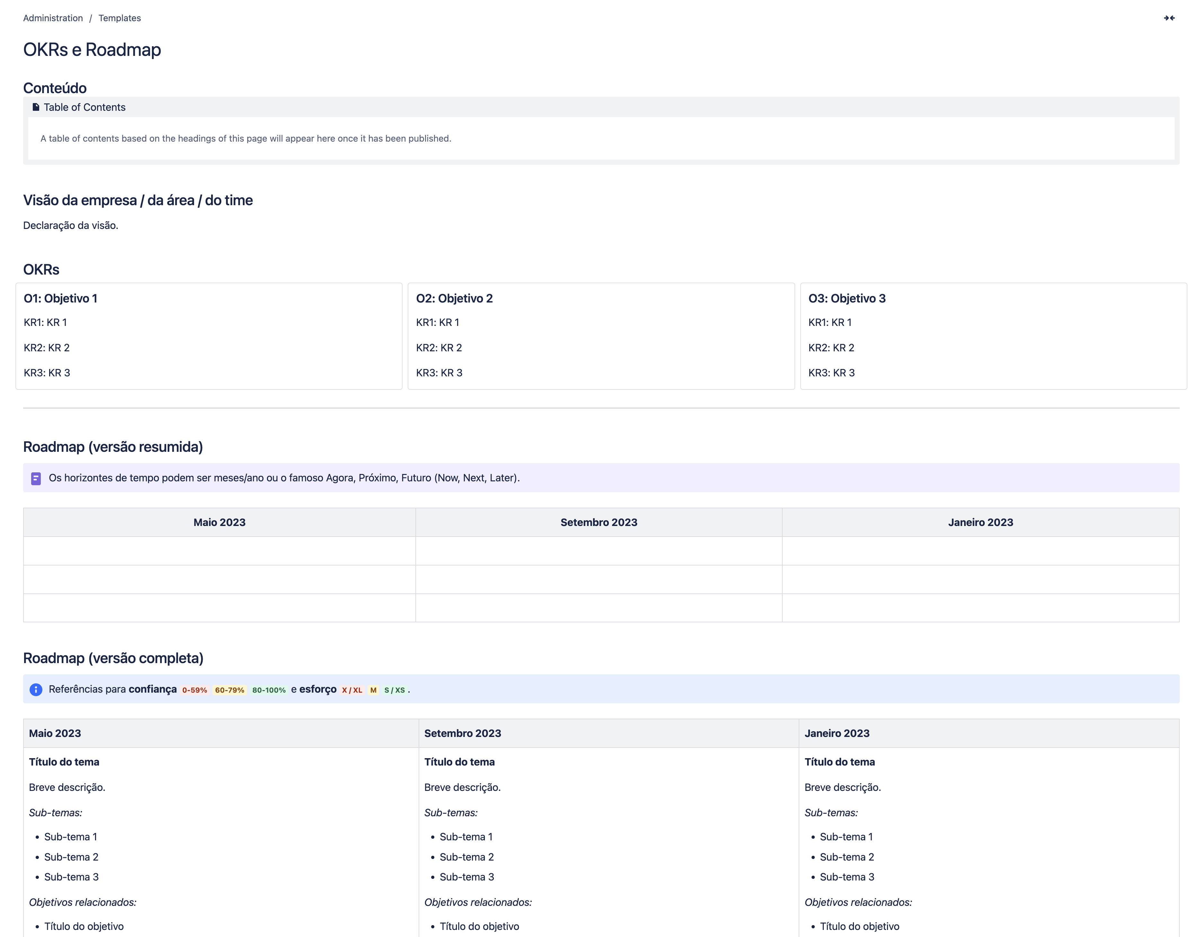Open the Templates breadcrumb link

(120, 18)
